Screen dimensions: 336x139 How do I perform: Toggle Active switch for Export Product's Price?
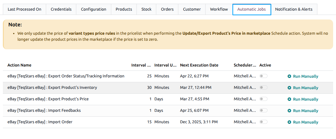pos(263,99)
